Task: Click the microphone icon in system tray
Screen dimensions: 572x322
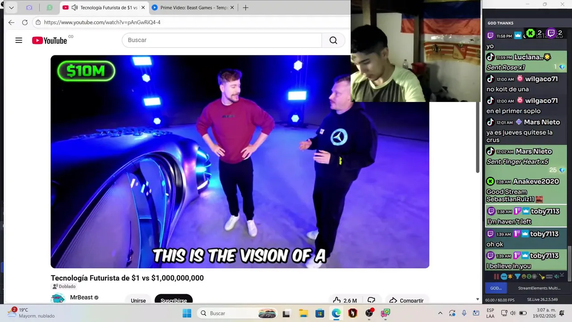Action: click(x=464, y=313)
